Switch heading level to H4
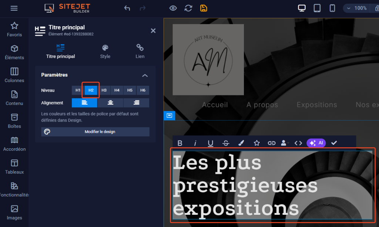 [117, 90]
